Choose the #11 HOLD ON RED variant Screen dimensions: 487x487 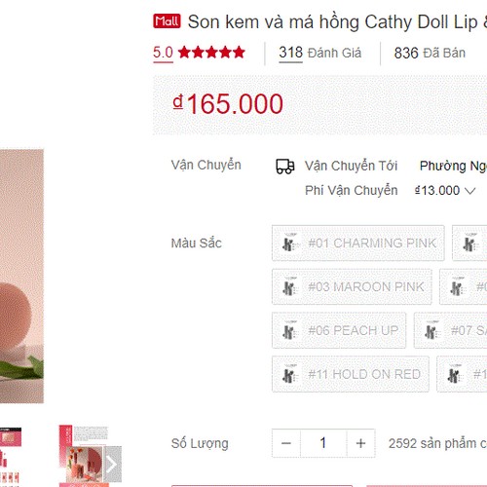351,374
